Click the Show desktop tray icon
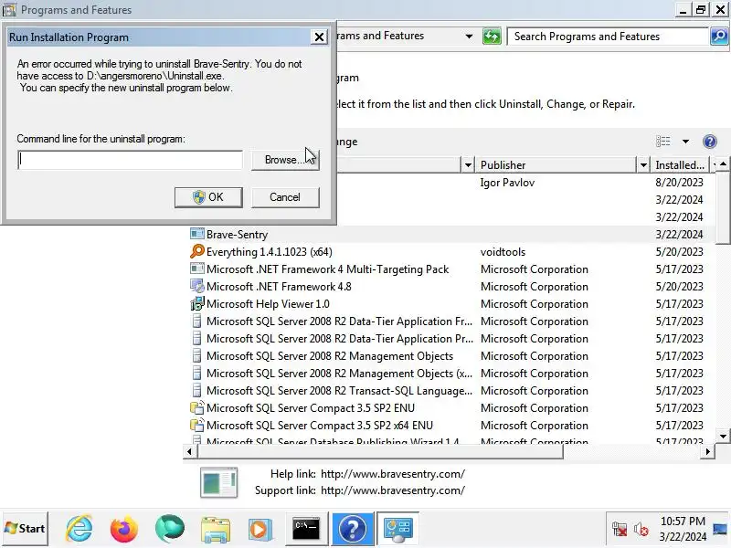This screenshot has height=548, width=731. (x=720, y=529)
